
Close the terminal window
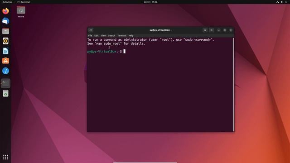[x=231, y=30]
